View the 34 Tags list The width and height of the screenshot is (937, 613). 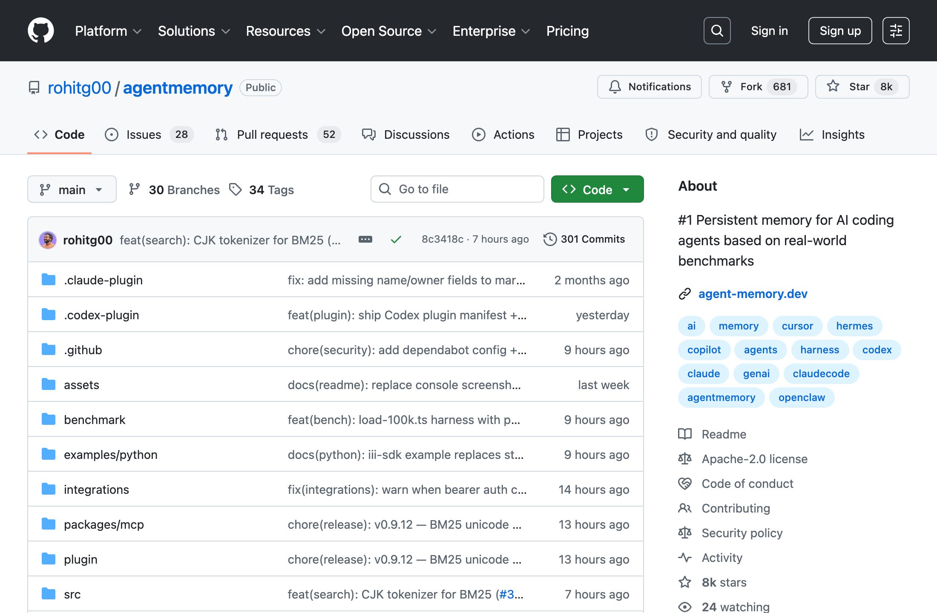coord(262,189)
